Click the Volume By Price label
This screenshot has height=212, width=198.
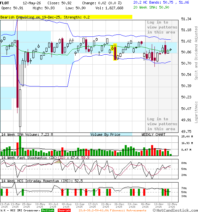[105, 134]
